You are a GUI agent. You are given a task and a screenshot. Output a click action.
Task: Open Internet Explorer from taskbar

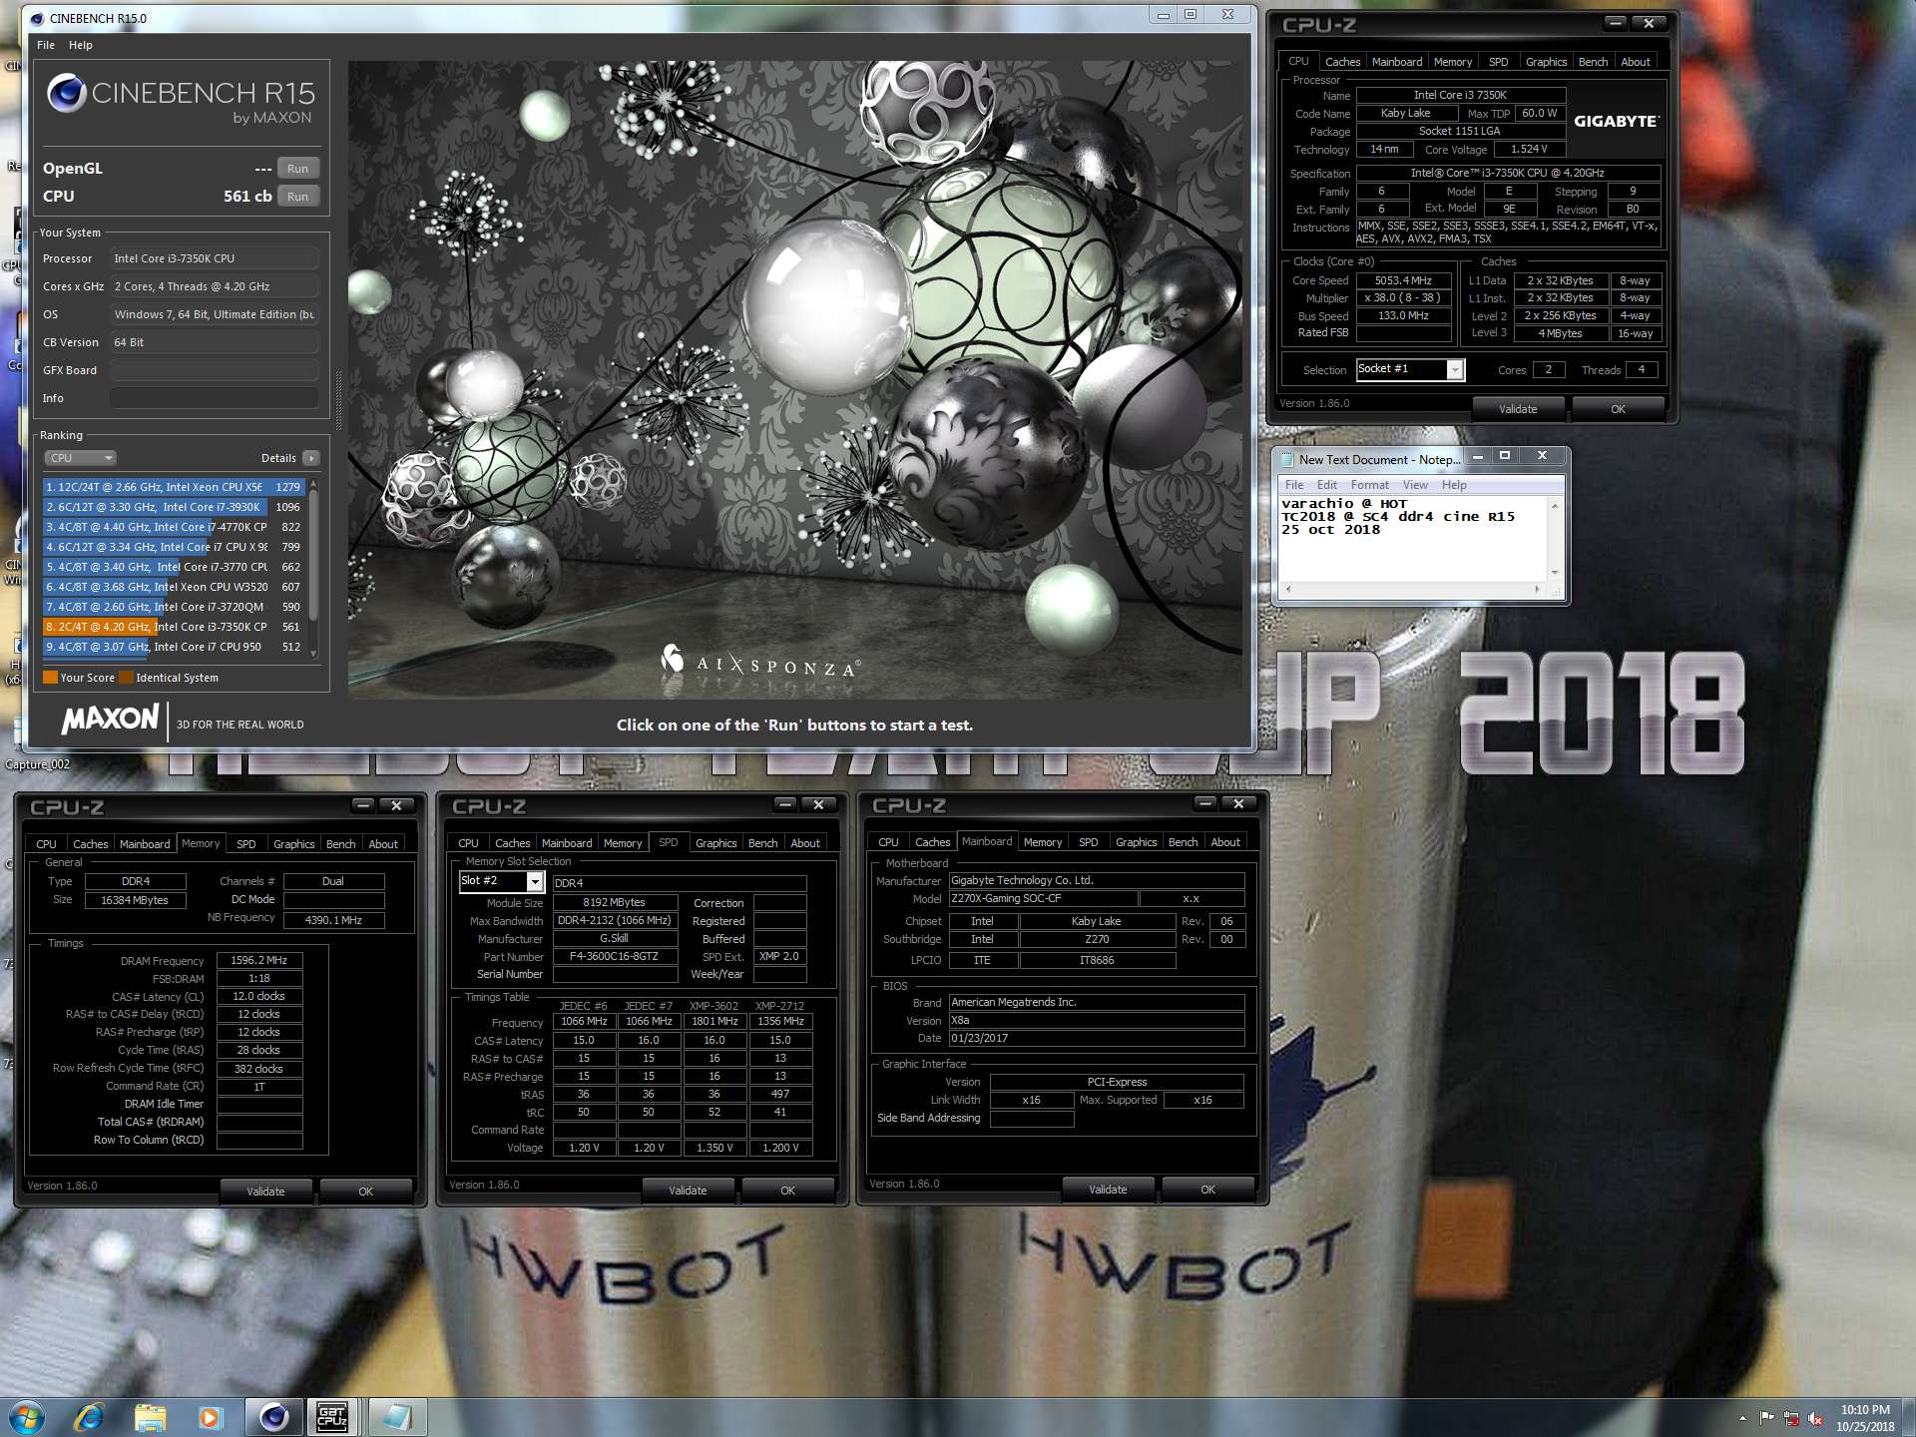pyautogui.click(x=89, y=1416)
